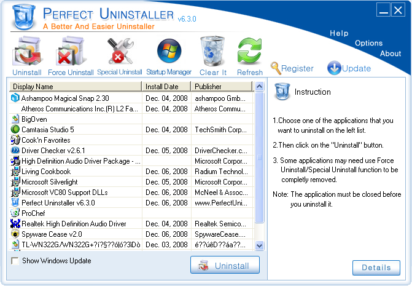Select Camtasia Studio 5 entry

click(47, 129)
